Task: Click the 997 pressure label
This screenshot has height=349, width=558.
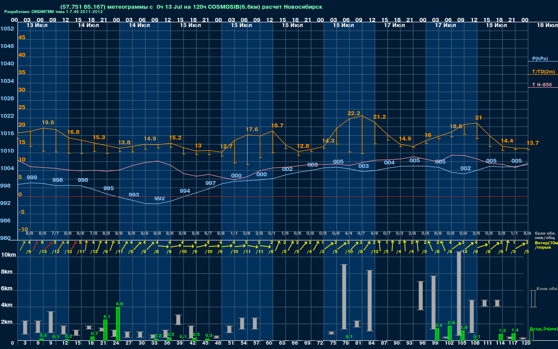Action: coord(211,183)
